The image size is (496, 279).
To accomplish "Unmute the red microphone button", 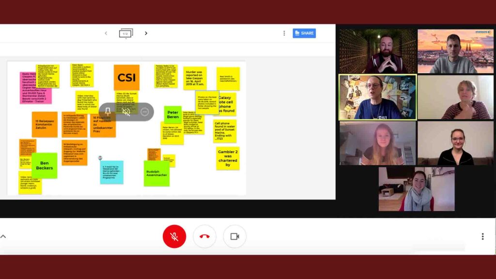I will [174, 236].
